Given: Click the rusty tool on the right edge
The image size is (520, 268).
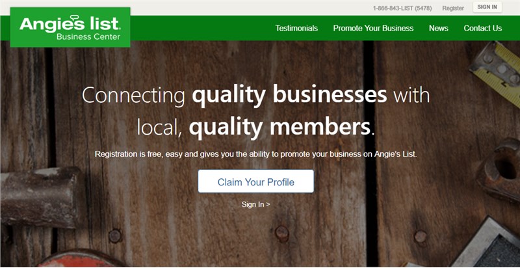Looking at the screenshot, I should click(500, 170).
